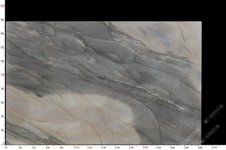
Task: Click the 280 mark on the horizontal ruler
Action: 200,148
